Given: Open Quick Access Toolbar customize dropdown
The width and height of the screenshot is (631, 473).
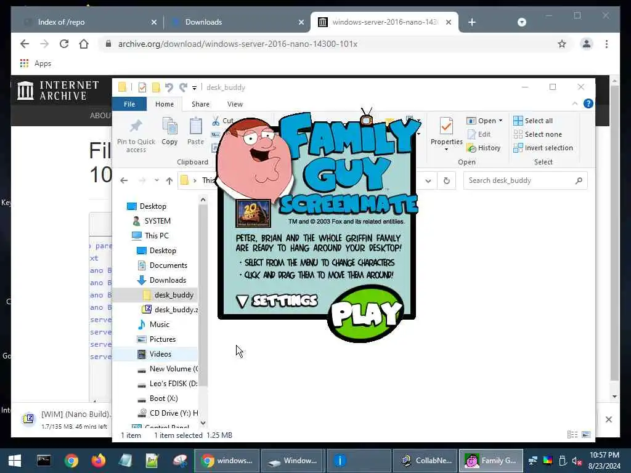Looking at the screenshot, I should [194, 87].
